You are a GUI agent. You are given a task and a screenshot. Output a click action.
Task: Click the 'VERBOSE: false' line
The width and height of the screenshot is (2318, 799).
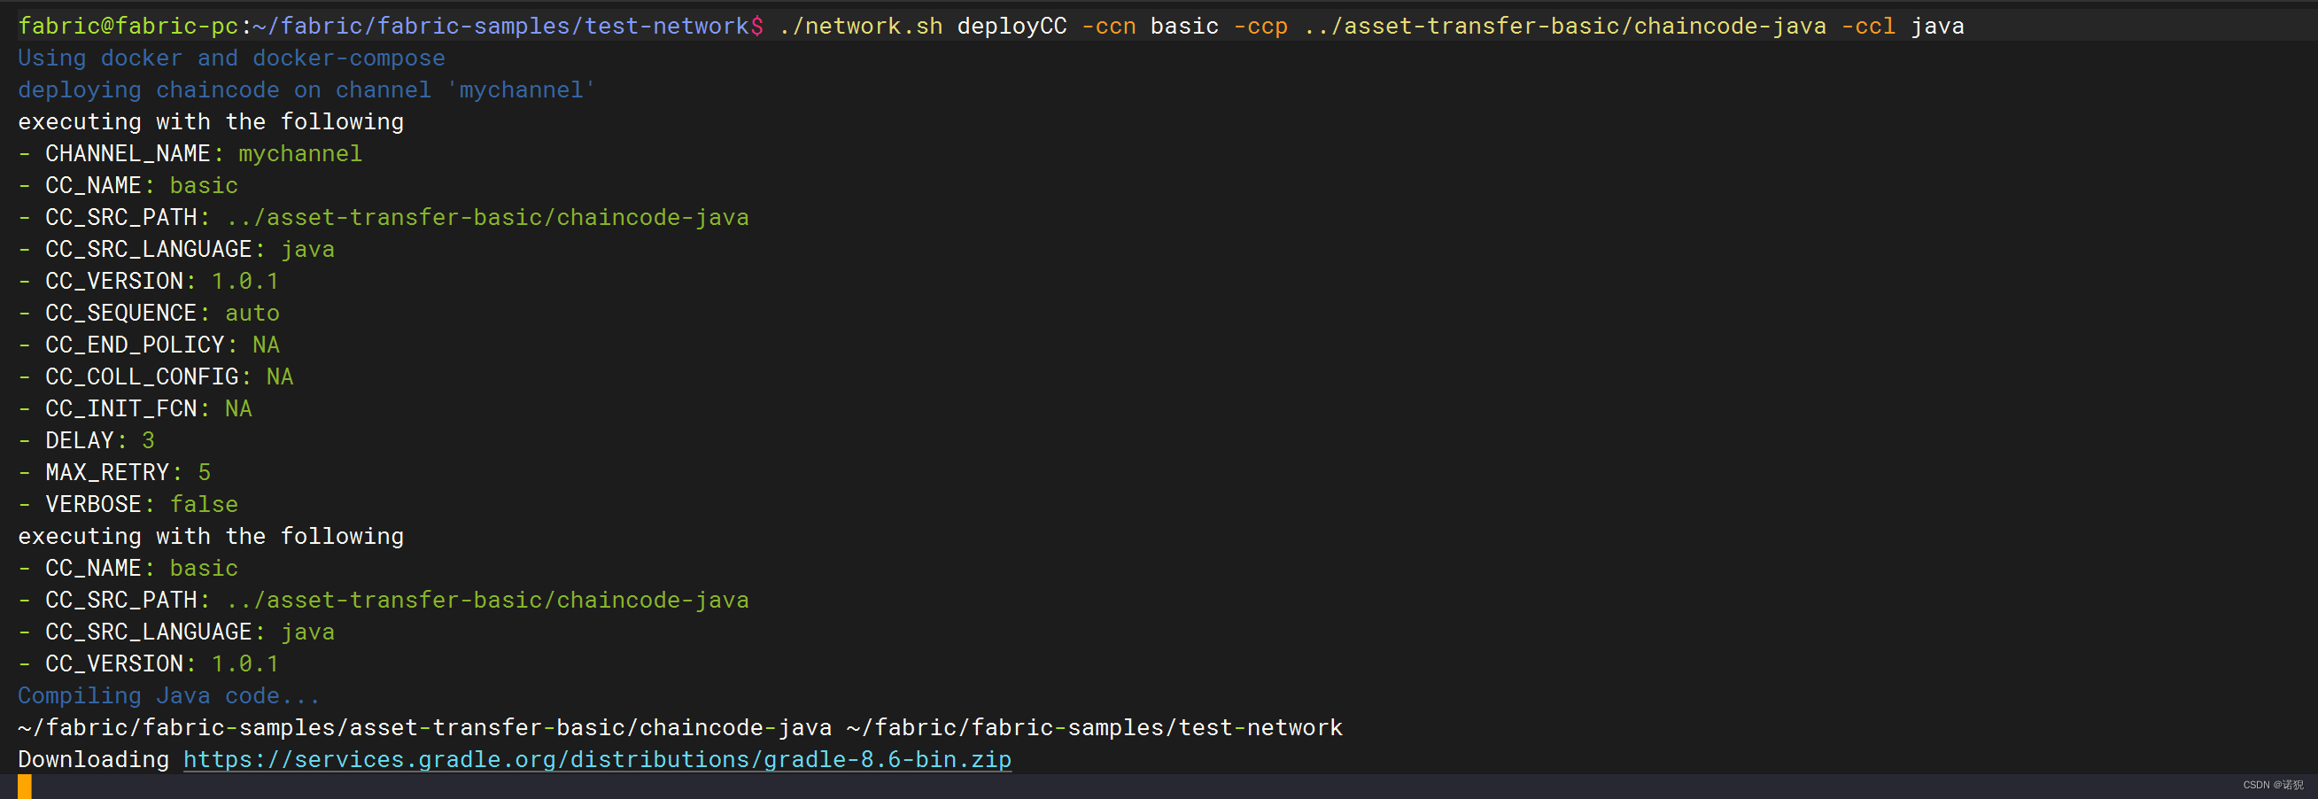[x=128, y=505]
